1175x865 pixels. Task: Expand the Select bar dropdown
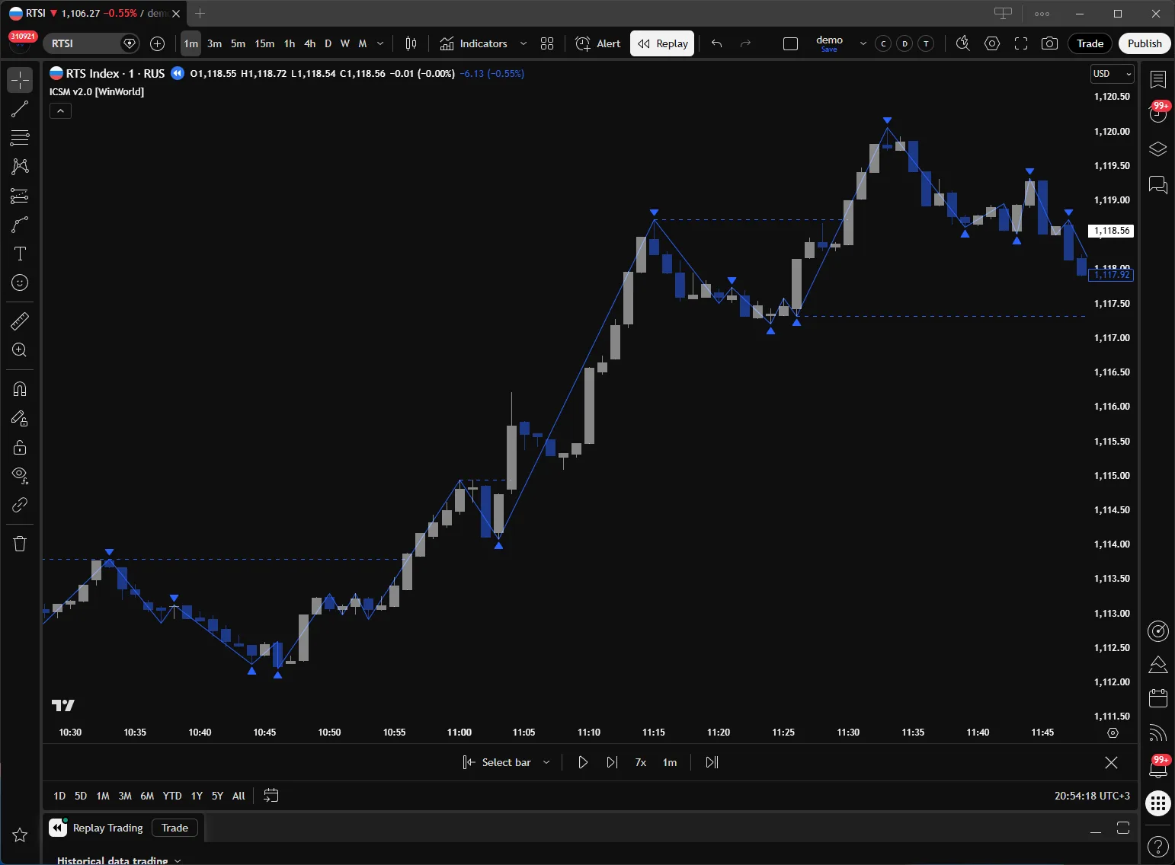coord(546,762)
